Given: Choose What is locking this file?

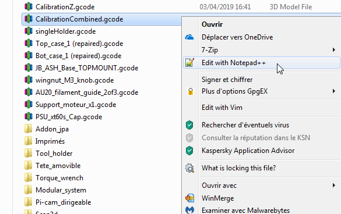Looking at the screenshot, I should pyautogui.click(x=239, y=168).
